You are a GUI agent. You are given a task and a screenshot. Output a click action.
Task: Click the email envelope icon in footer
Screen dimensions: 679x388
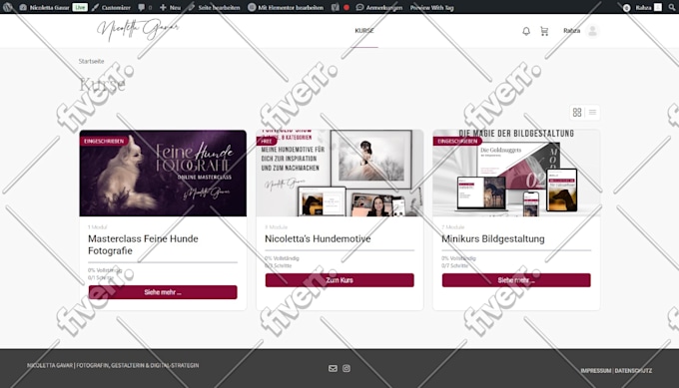pos(333,368)
